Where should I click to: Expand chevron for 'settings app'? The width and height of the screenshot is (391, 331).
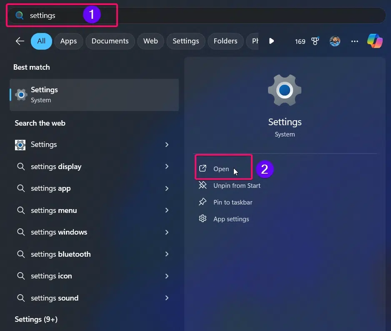(167, 188)
